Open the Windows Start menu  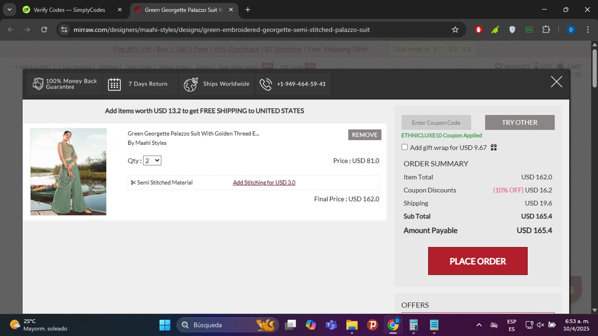point(165,325)
